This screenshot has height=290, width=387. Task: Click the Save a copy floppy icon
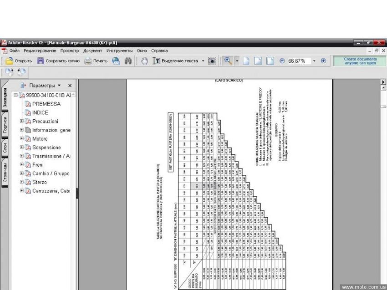click(x=41, y=61)
